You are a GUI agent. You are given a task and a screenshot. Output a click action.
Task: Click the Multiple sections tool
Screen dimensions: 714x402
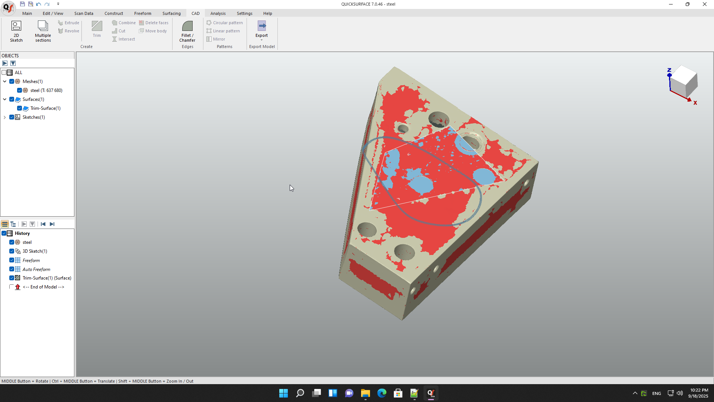[x=43, y=31]
